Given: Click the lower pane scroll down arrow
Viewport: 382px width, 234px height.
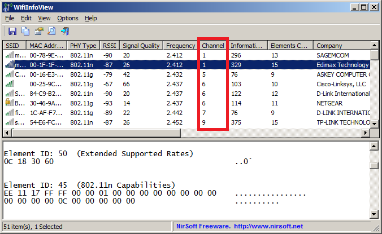Looking at the screenshot, I should [374, 214].
